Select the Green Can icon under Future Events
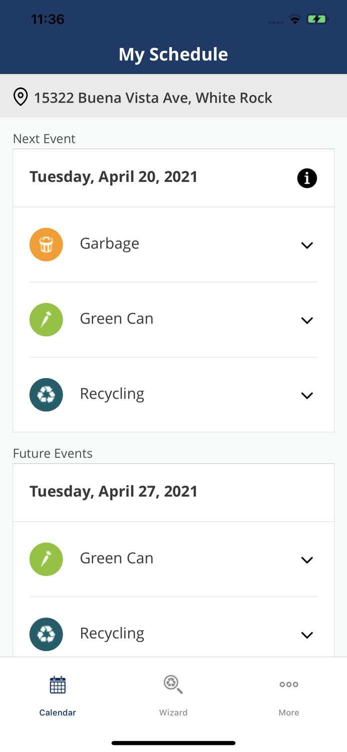Image resolution: width=347 pixels, height=752 pixels. [46, 558]
